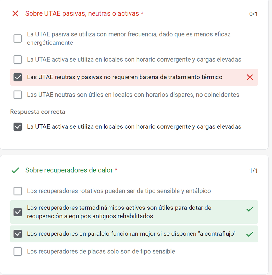Toggle checkbox for UTAE pasiva menor frecuencia
Screen dimensions: 272x275
[18, 39]
